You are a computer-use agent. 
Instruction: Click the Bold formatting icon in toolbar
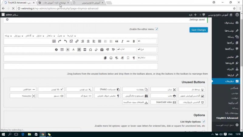pyautogui.click(x=134, y=41)
